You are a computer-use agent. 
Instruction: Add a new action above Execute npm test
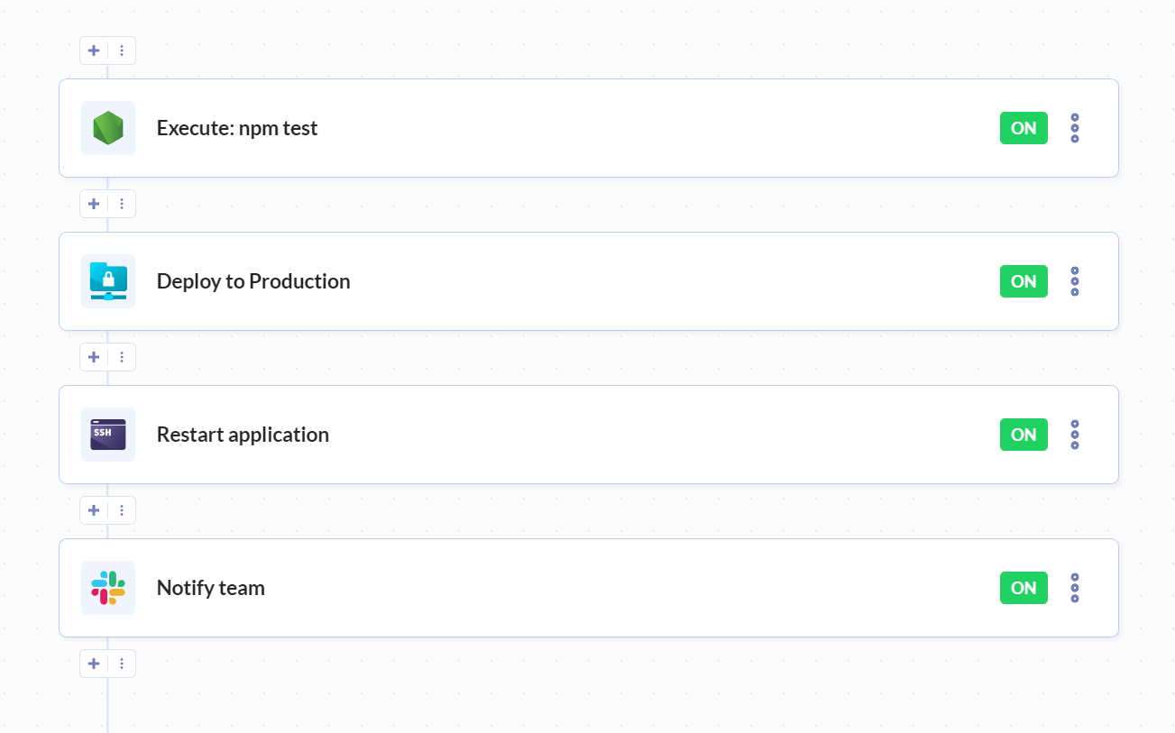pos(93,50)
